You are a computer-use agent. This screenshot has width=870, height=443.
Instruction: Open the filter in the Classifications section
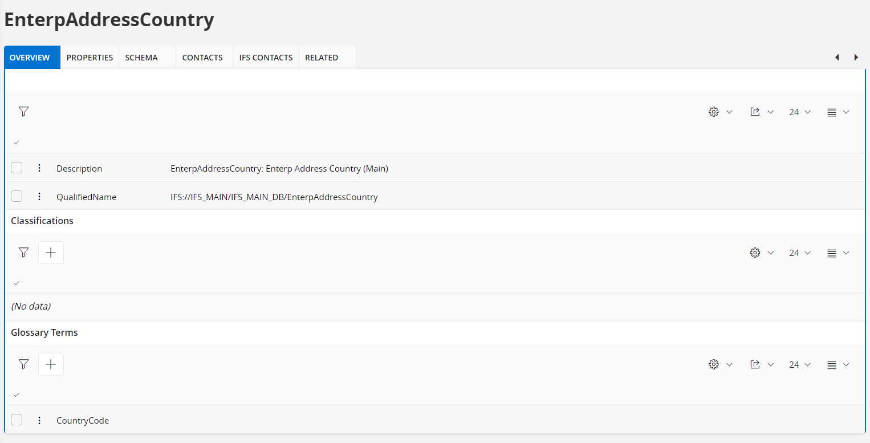(23, 253)
